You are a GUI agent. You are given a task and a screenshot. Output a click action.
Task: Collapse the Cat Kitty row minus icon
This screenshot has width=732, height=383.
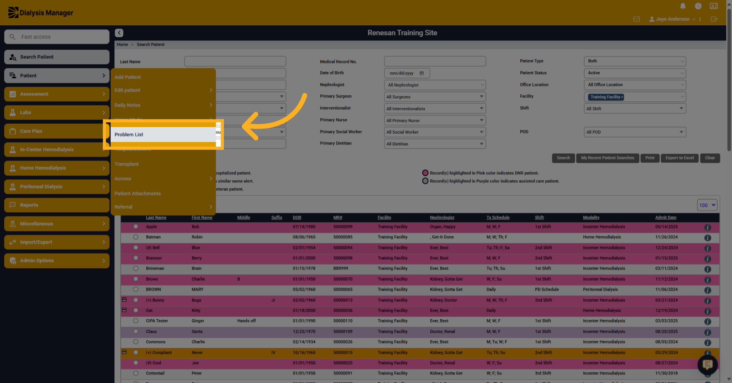coord(124,310)
